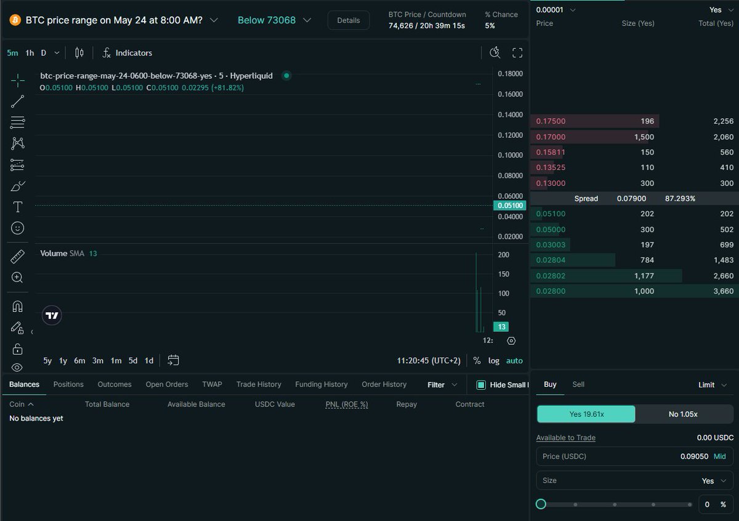Click the Mid price link
This screenshot has height=521, width=739.
coord(719,456)
